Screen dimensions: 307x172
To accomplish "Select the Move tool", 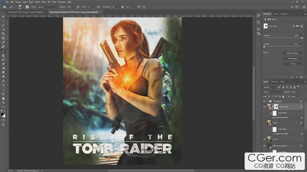I will point(3,17).
